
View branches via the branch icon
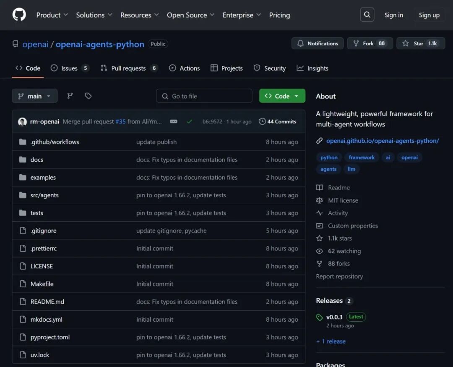[70, 96]
